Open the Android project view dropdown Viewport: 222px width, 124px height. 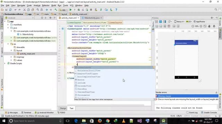click(x=19, y=18)
